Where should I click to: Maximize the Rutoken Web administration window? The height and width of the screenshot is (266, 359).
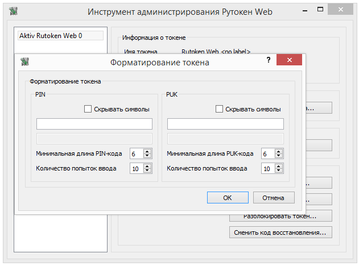point(320,9)
